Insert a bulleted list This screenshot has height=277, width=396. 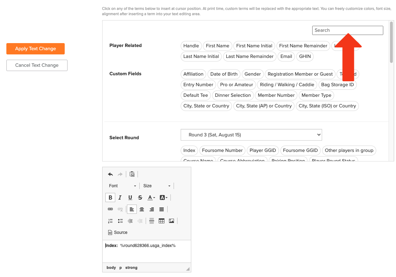(x=120, y=221)
